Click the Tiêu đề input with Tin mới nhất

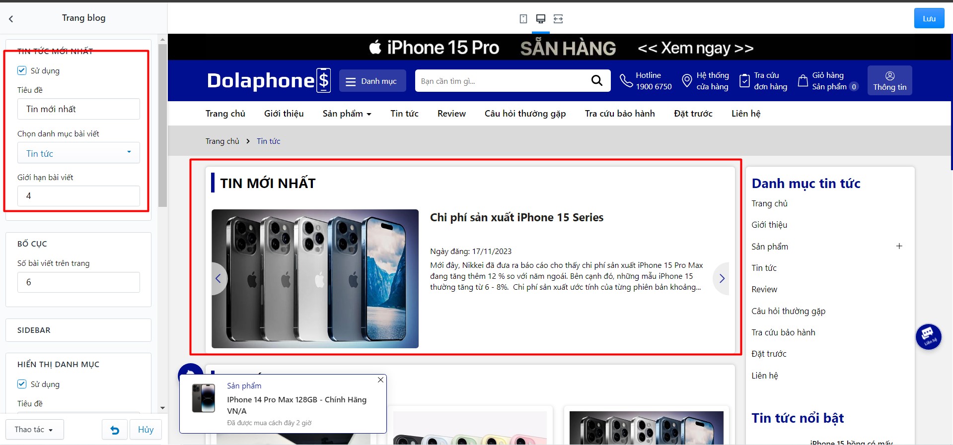(78, 109)
